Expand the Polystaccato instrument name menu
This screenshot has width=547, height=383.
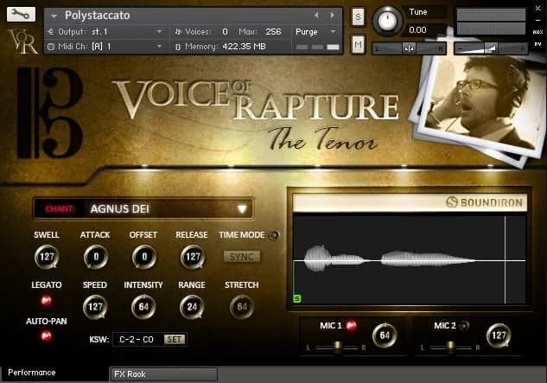pyautogui.click(x=54, y=15)
